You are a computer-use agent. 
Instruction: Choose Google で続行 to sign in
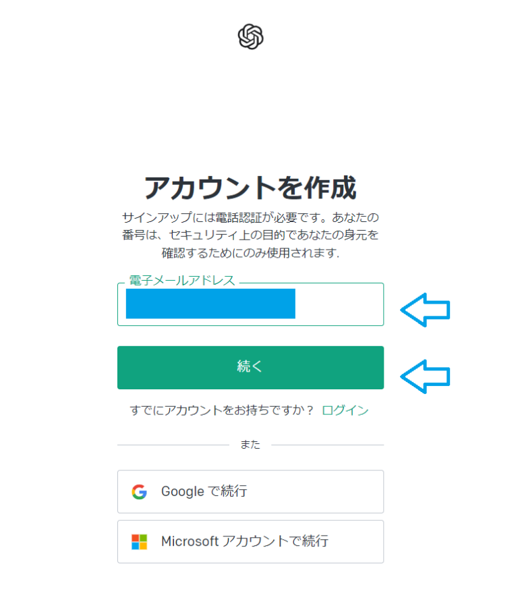click(250, 491)
